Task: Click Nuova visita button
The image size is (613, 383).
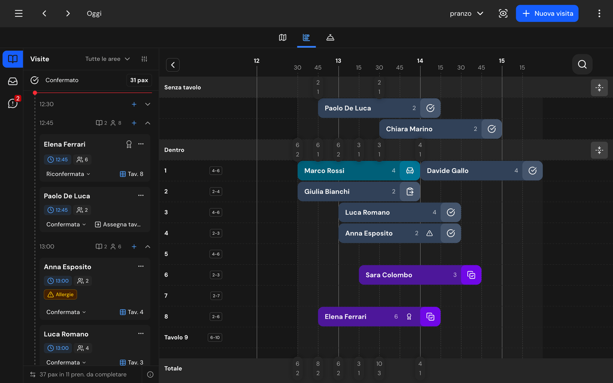Action: (x=547, y=13)
